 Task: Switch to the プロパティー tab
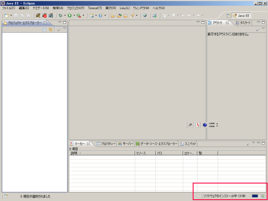click(x=106, y=144)
